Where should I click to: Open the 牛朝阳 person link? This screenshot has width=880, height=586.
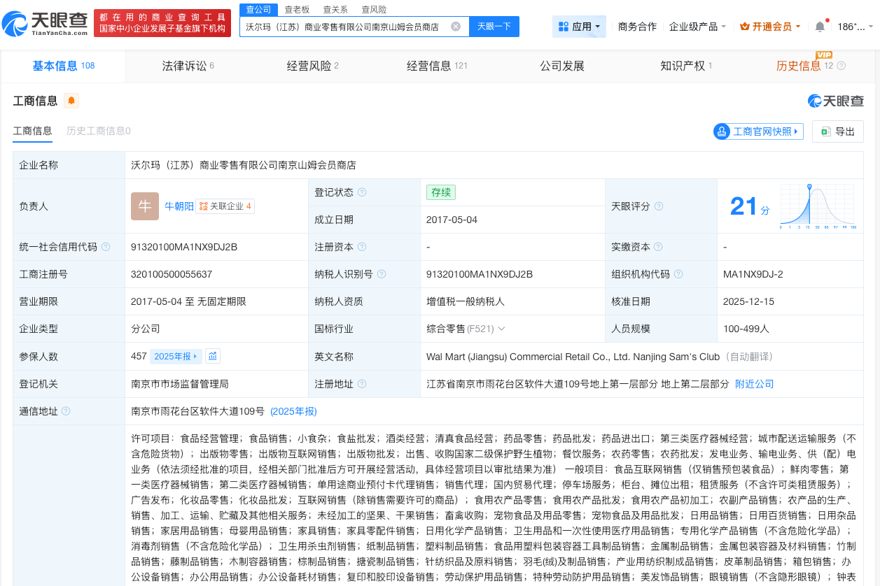pyautogui.click(x=179, y=206)
